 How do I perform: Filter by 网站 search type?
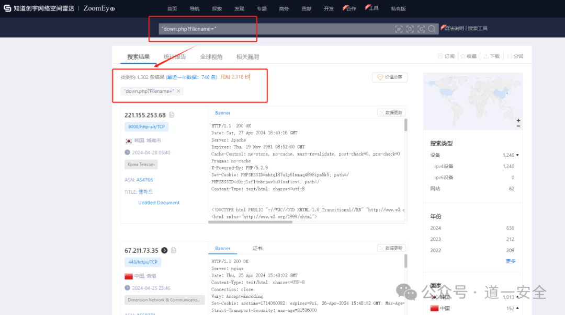[472, 189]
